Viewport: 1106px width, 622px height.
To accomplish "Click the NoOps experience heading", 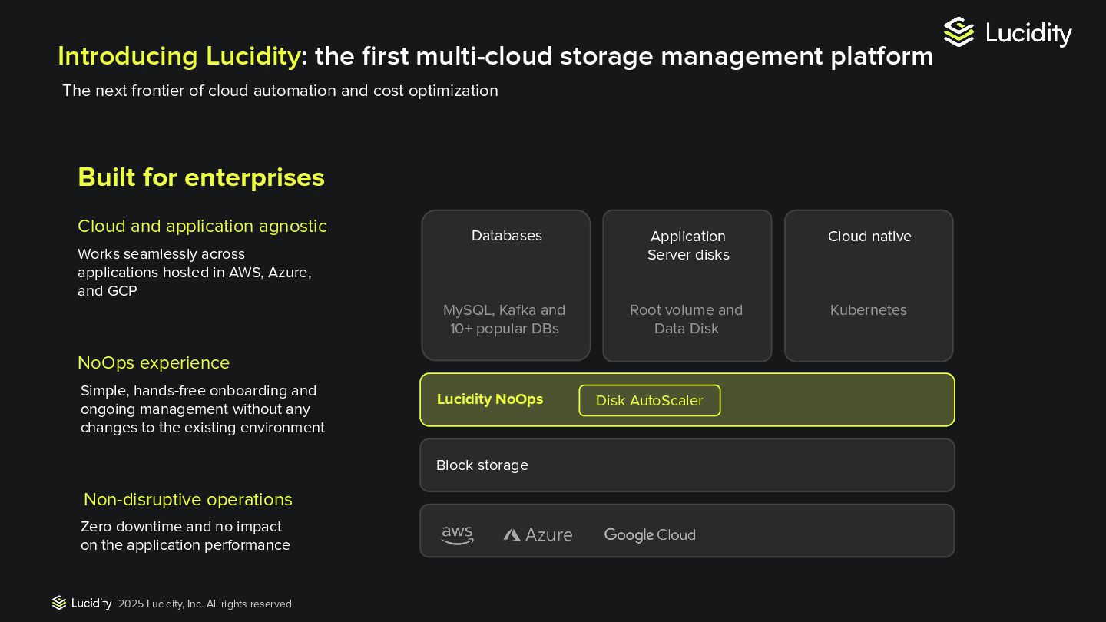I will pyautogui.click(x=154, y=362).
